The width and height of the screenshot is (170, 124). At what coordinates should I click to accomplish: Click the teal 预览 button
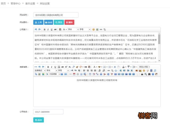[59, 22]
